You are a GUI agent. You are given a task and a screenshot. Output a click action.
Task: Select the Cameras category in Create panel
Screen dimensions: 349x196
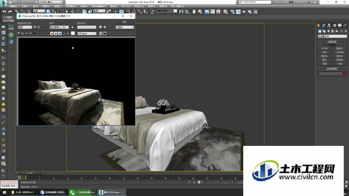click(x=333, y=31)
